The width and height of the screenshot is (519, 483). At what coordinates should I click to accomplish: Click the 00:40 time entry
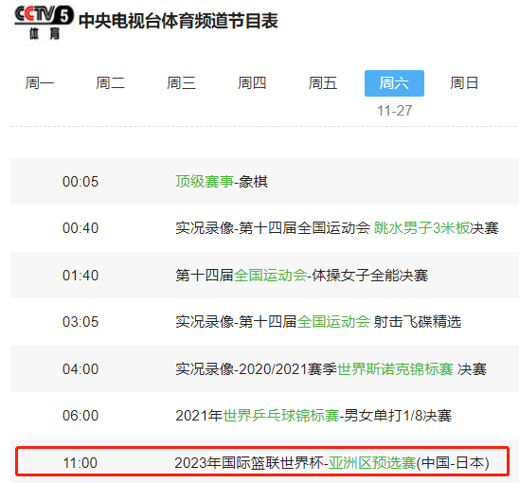(x=81, y=228)
